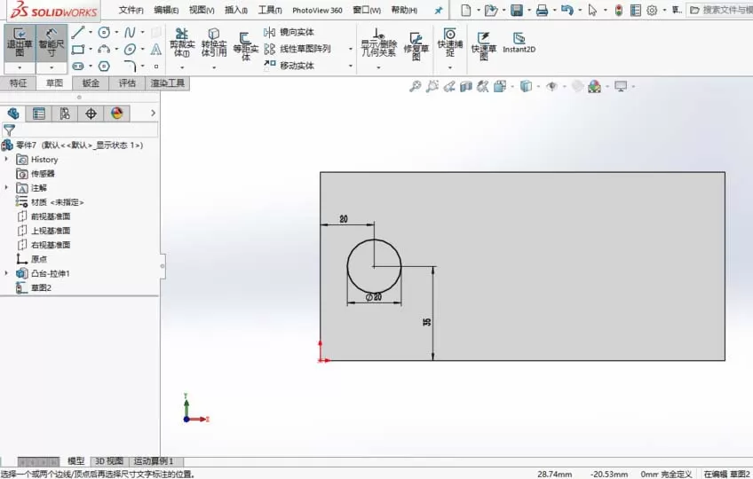Open Options gear icon
The width and height of the screenshot is (753, 479).
[x=652, y=10]
